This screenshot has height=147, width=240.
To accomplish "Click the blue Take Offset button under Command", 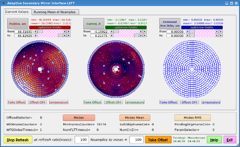I will tap(169, 102).
